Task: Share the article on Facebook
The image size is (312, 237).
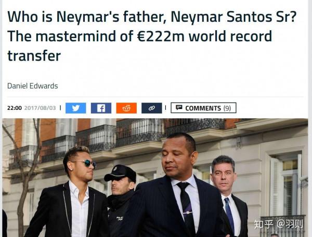Action: tap(101, 108)
